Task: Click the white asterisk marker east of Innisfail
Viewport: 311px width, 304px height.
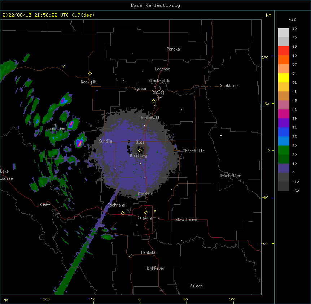Action: point(181,109)
